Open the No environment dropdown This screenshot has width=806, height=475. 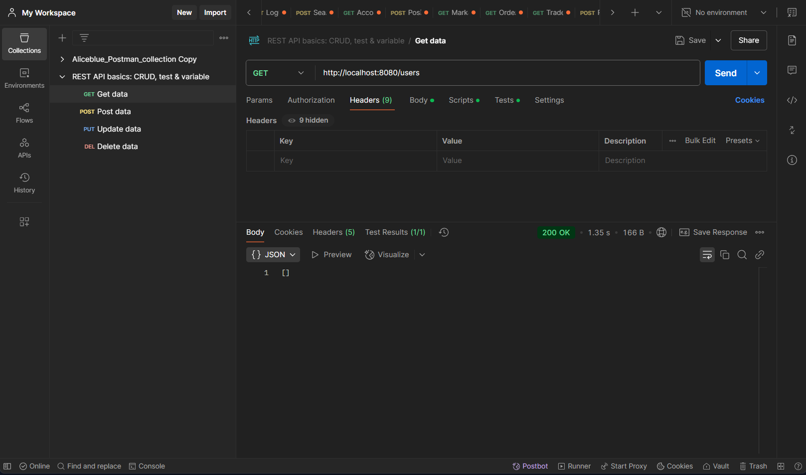724,12
